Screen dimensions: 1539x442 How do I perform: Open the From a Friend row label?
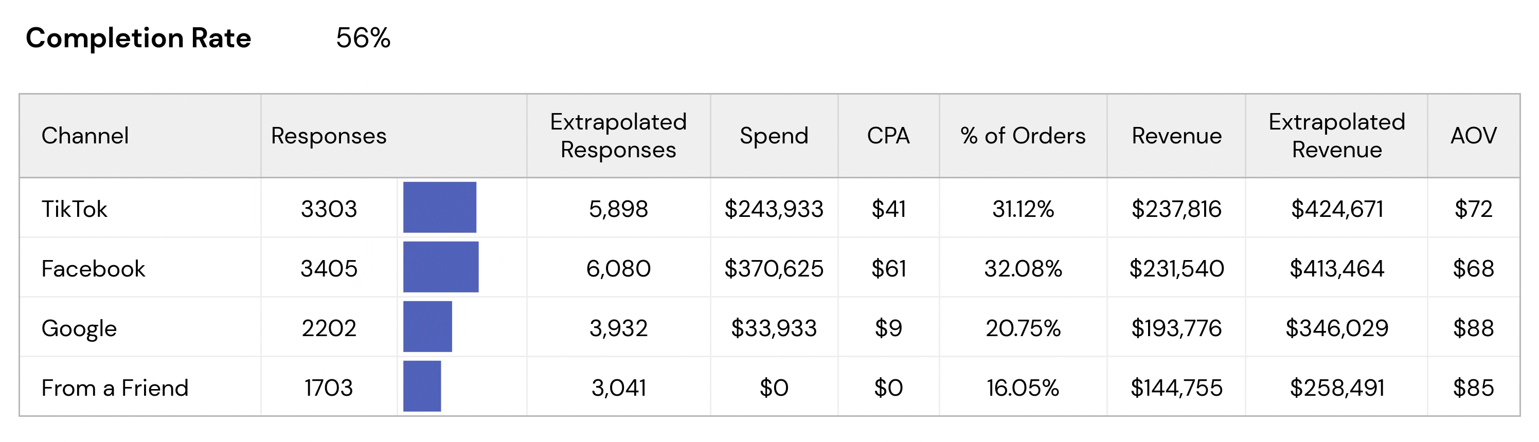click(115, 388)
